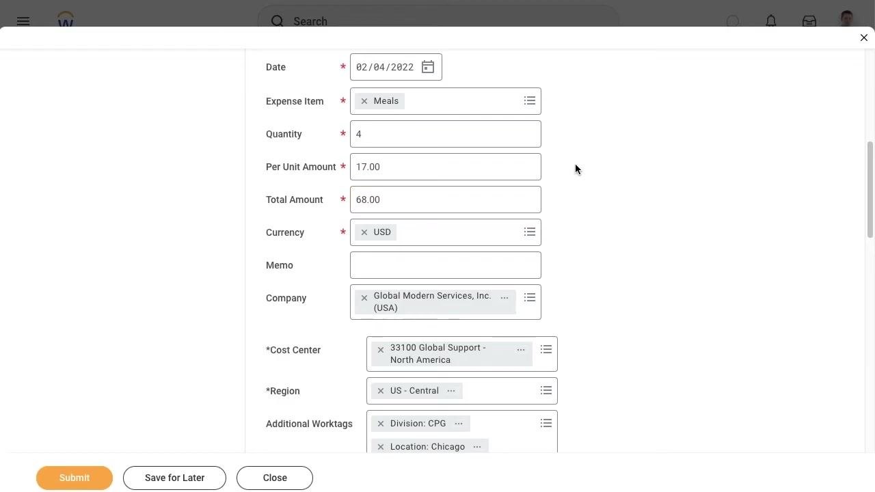Viewport: 875px width, 492px height.
Task: Edit the Total Amount field
Action: (x=446, y=200)
